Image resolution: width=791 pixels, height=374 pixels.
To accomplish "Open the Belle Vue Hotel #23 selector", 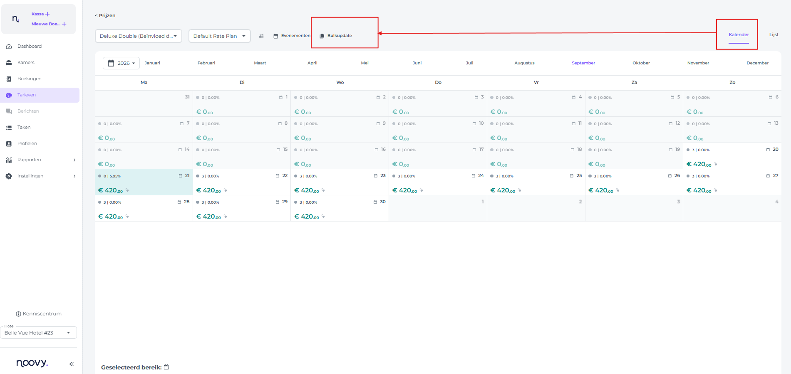I will click(38, 332).
